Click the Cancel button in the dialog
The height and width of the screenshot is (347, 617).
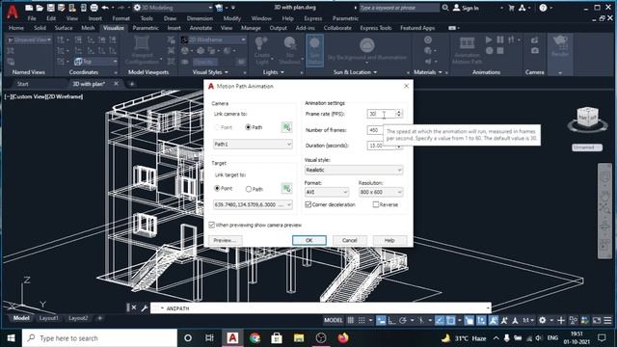(x=349, y=240)
